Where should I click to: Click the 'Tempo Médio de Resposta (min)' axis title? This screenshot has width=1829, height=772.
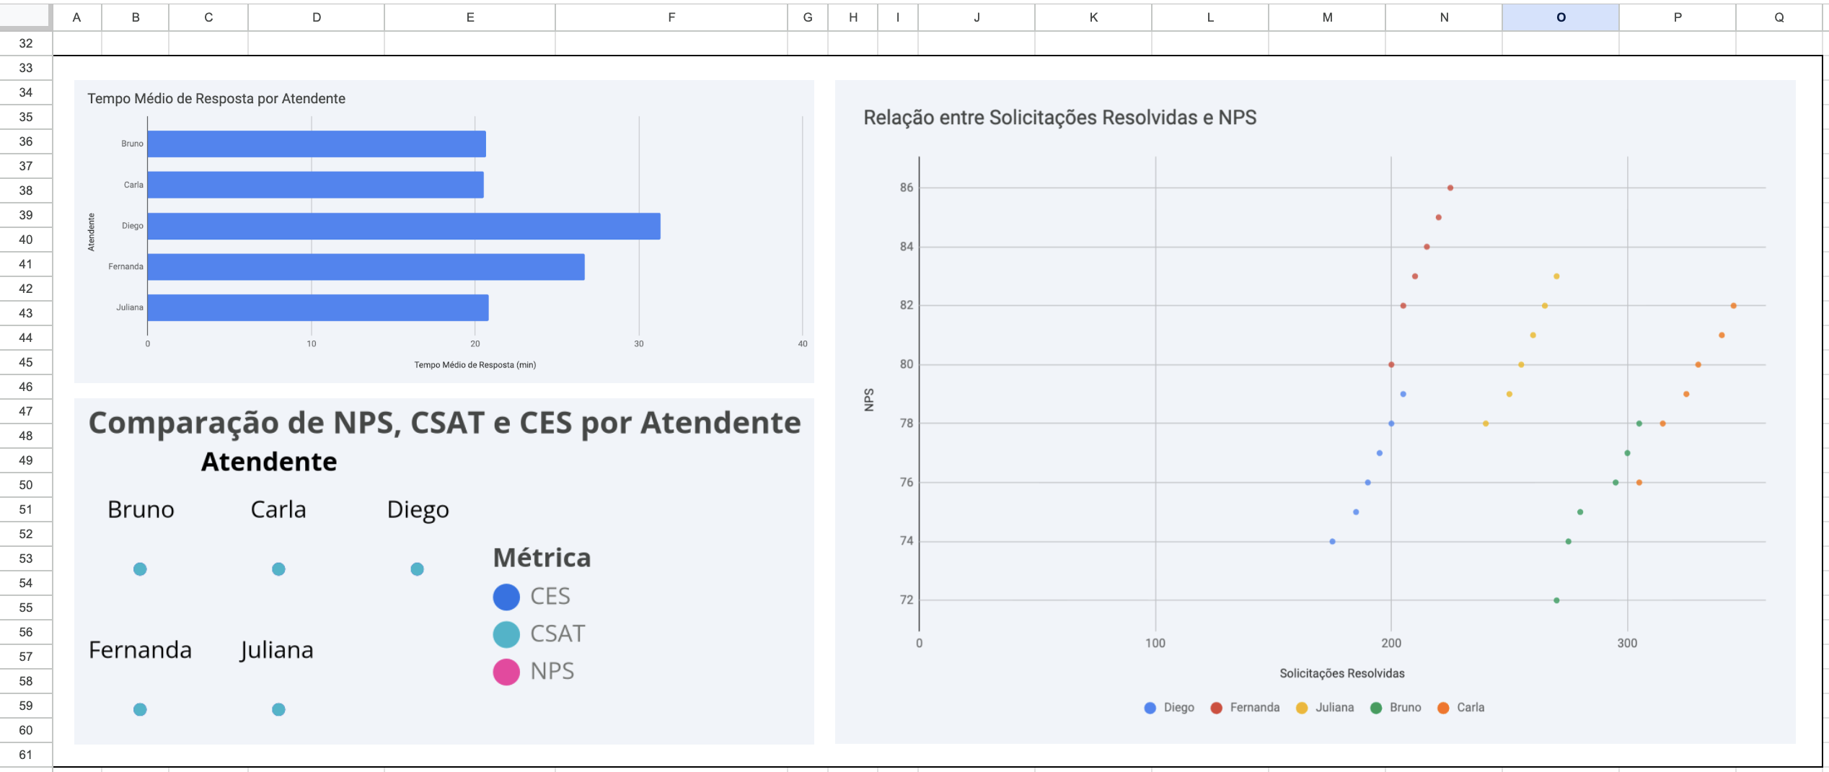[475, 365]
